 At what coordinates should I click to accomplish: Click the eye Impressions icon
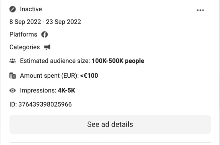coord(13,90)
